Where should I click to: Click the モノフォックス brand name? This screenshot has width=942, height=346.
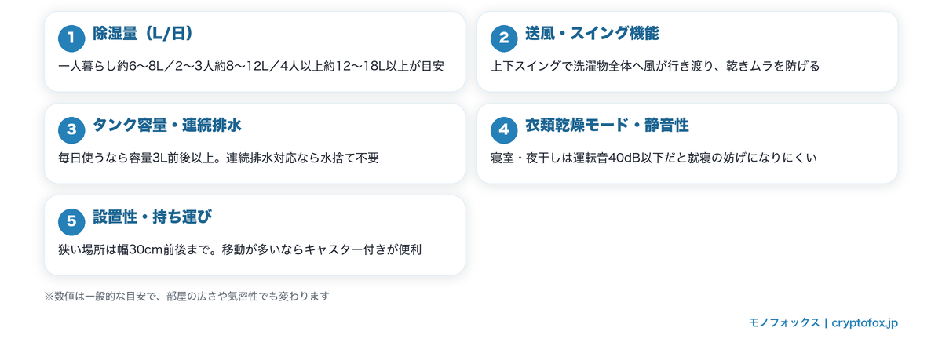(x=784, y=322)
